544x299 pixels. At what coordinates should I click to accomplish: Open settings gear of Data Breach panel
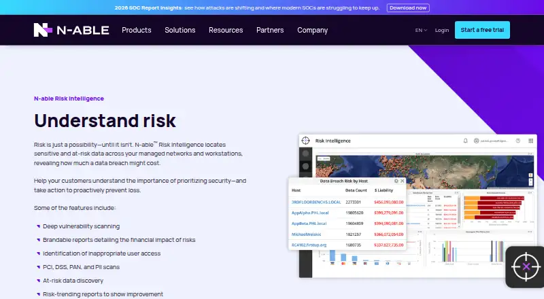396,181
